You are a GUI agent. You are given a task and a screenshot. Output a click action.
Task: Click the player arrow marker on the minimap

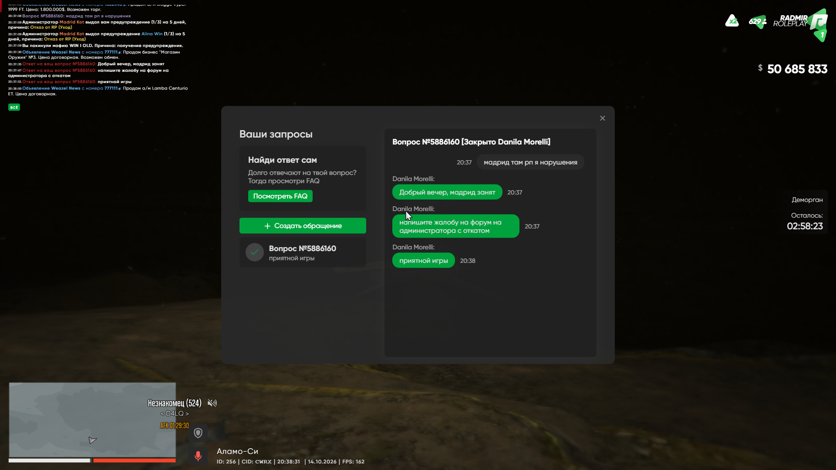click(92, 440)
